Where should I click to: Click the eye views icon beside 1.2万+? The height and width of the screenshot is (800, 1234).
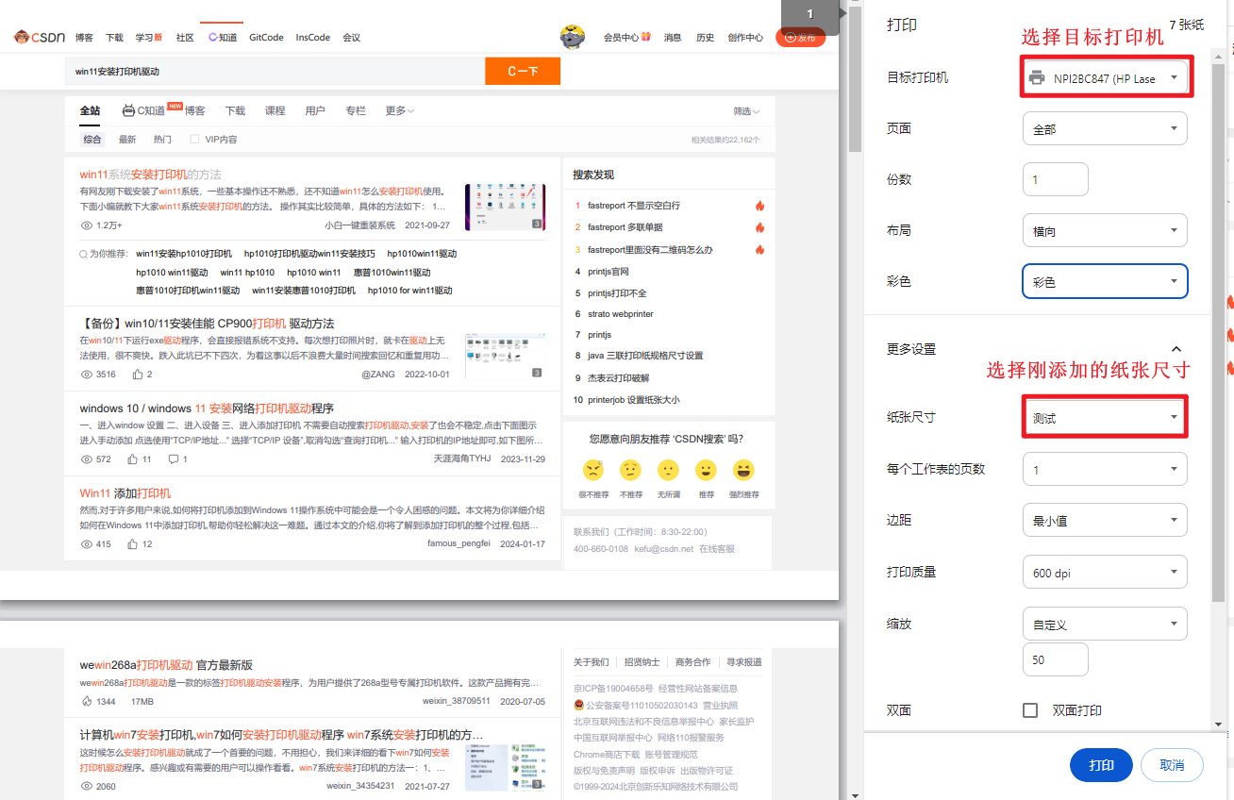click(x=87, y=225)
